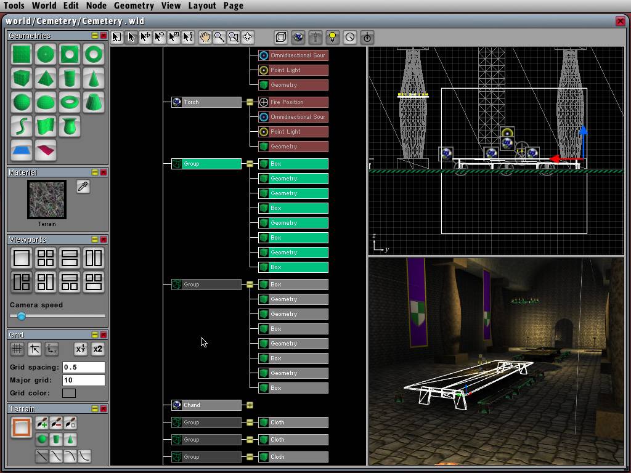Select the terrain add brush tool
The image size is (631, 473).
pos(42,423)
